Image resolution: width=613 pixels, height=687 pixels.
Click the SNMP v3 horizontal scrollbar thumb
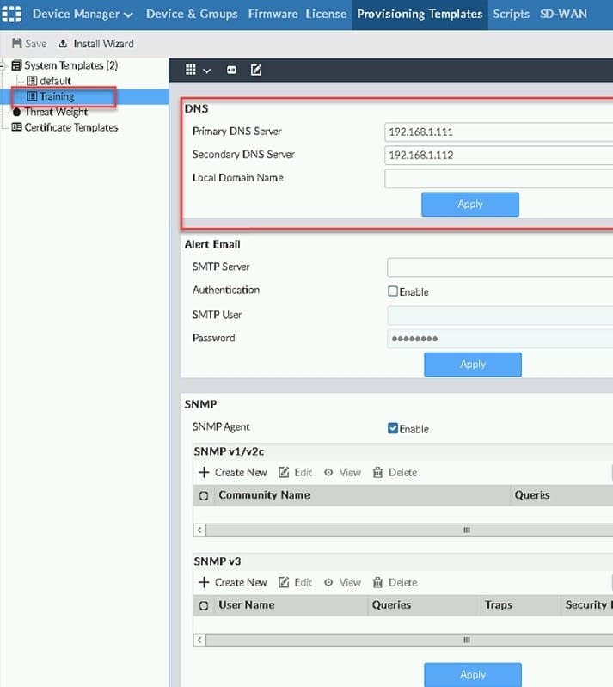466,640
